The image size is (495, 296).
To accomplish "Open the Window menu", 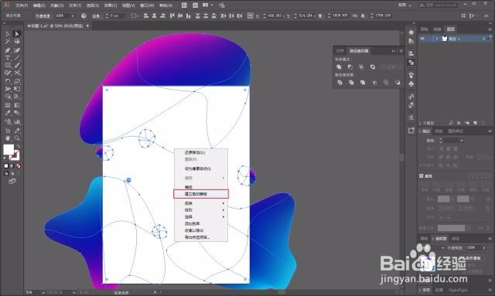I will pyautogui.click(x=147, y=5).
